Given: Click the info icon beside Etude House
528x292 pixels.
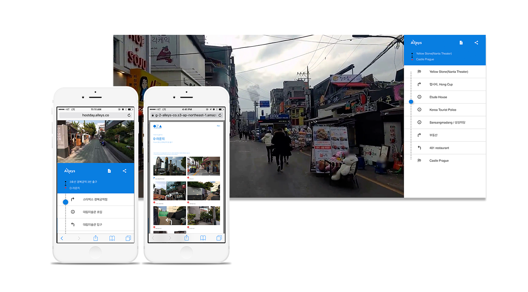Looking at the screenshot, I should pos(419,97).
